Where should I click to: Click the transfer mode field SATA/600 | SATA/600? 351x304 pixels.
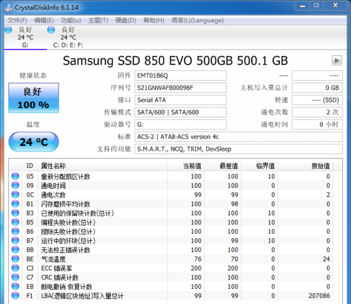[180, 112]
